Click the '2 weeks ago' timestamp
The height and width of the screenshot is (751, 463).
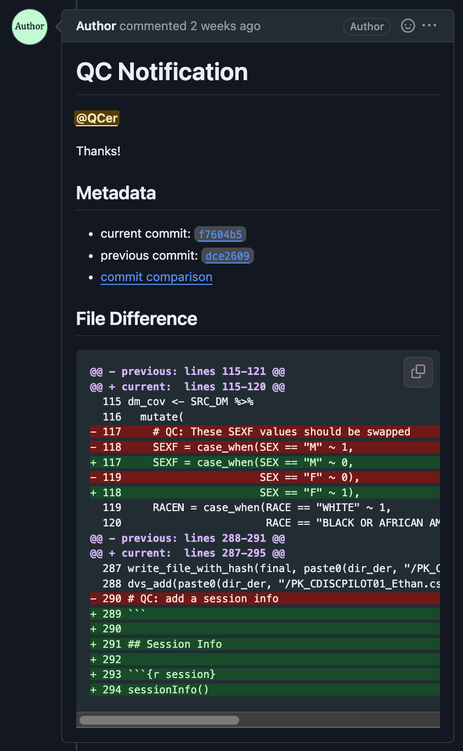(x=225, y=26)
